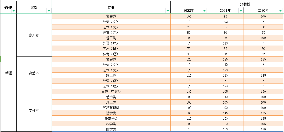Open the 2022年 filter dropdown arrow
This screenshot has width=284, height=132.
point(204,11)
